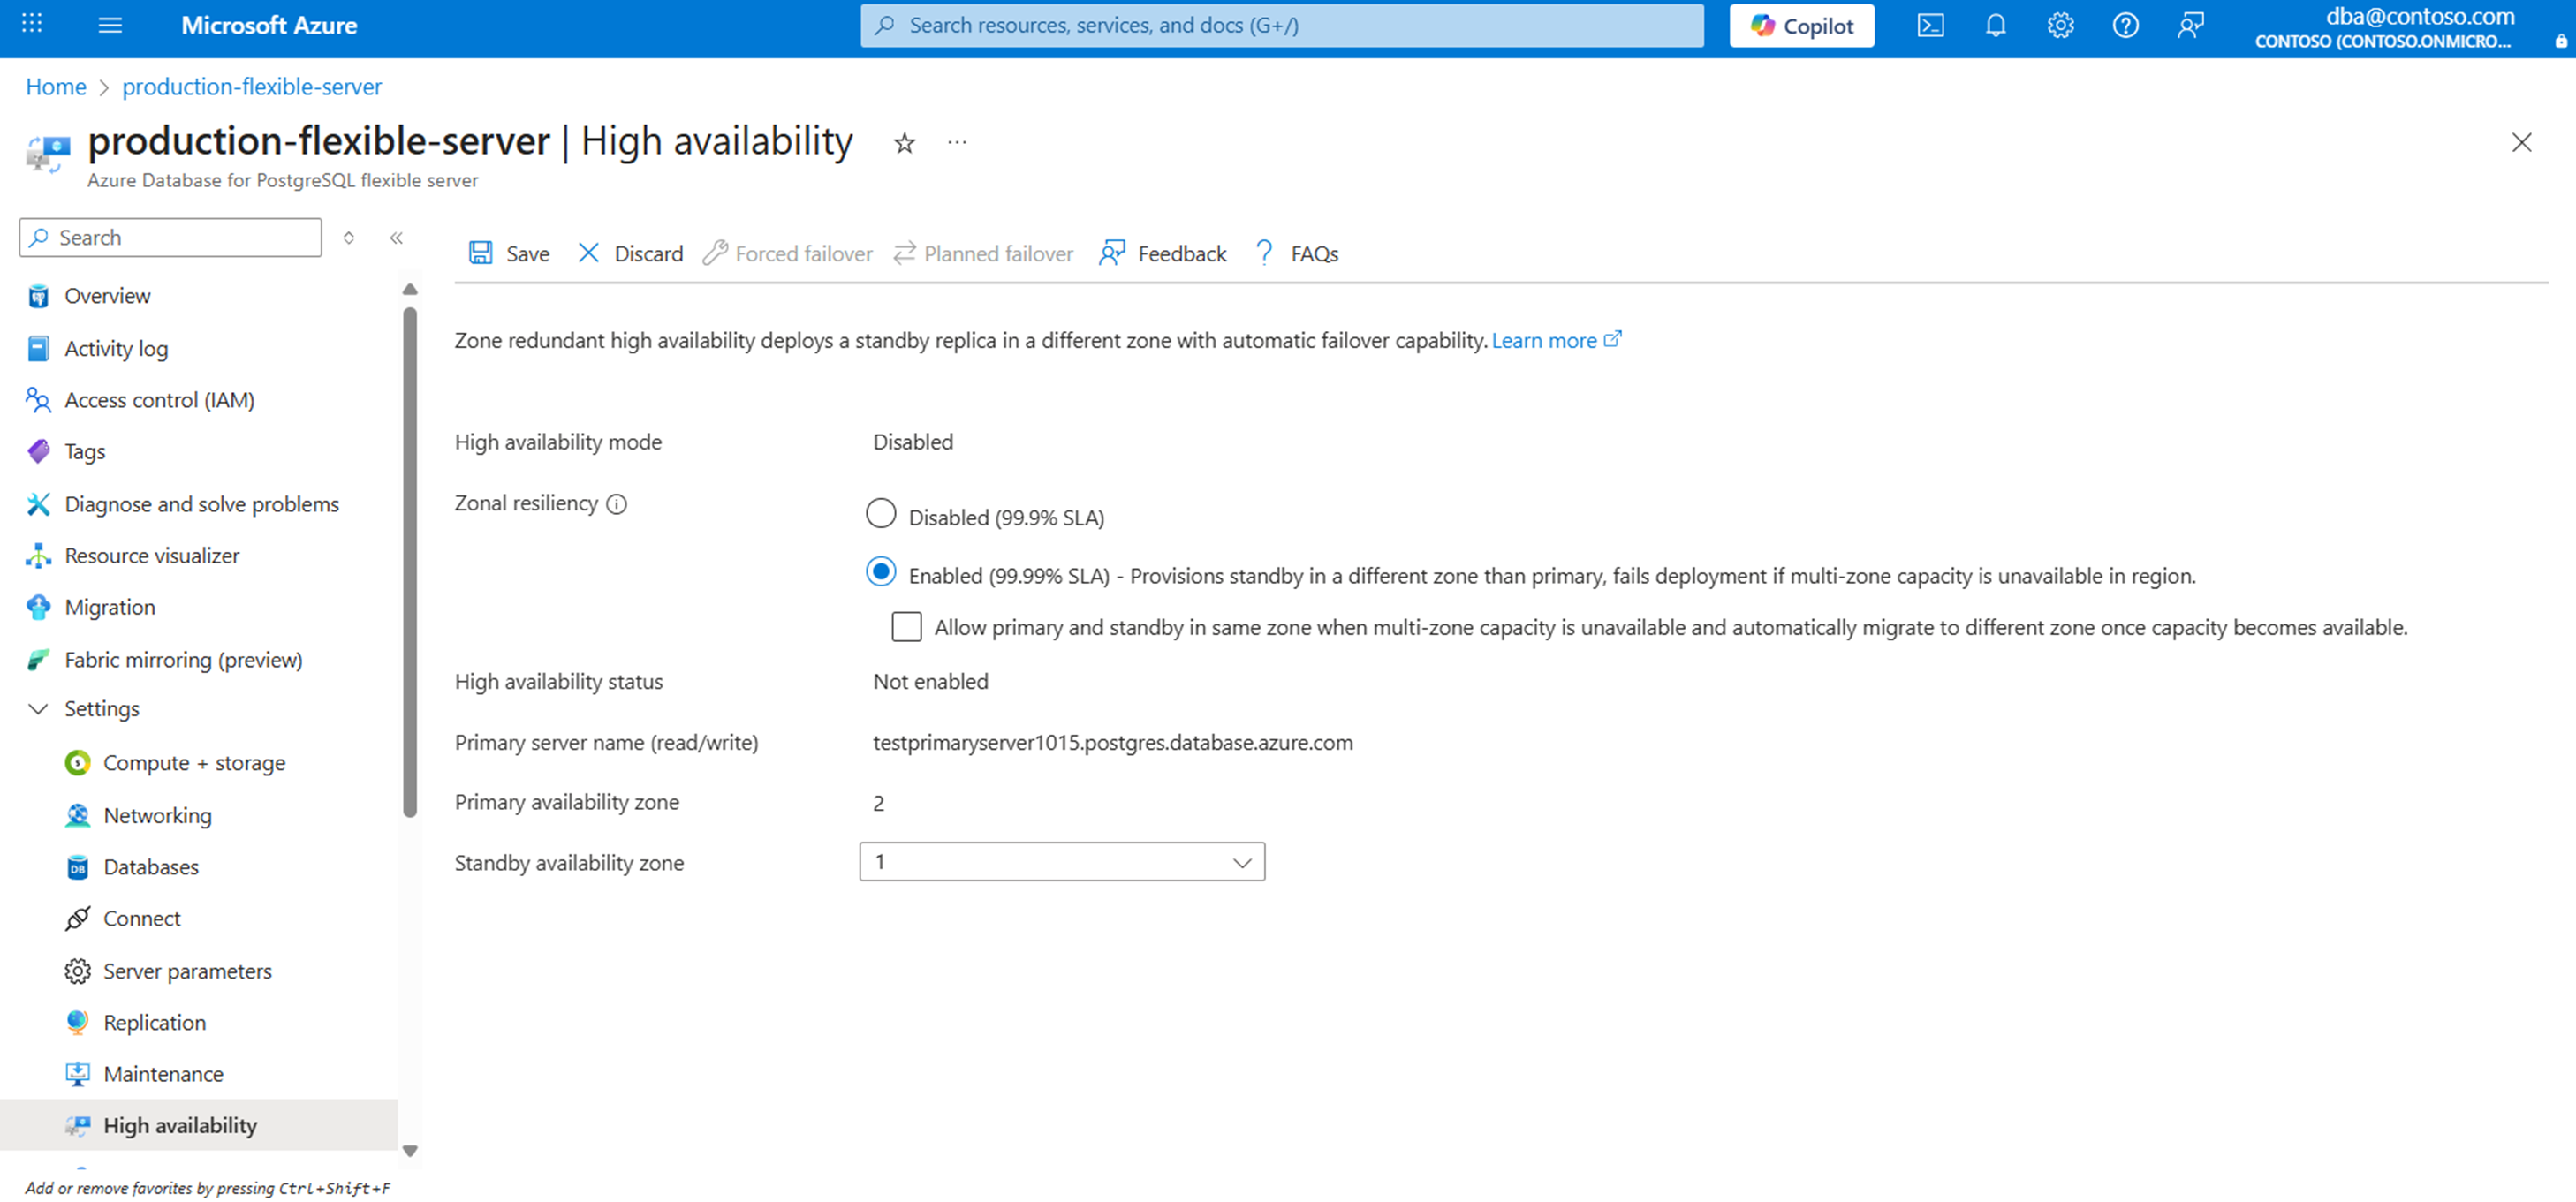Favorite this page with star icon
The width and height of the screenshot is (2576, 1202).
[904, 143]
